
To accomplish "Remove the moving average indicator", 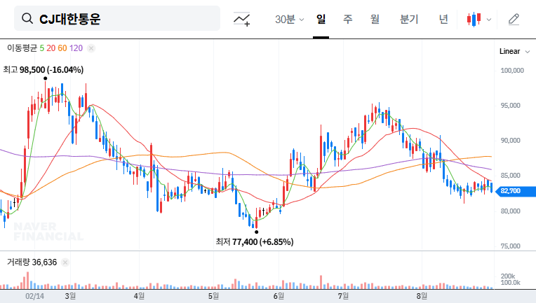I will pos(91,48).
